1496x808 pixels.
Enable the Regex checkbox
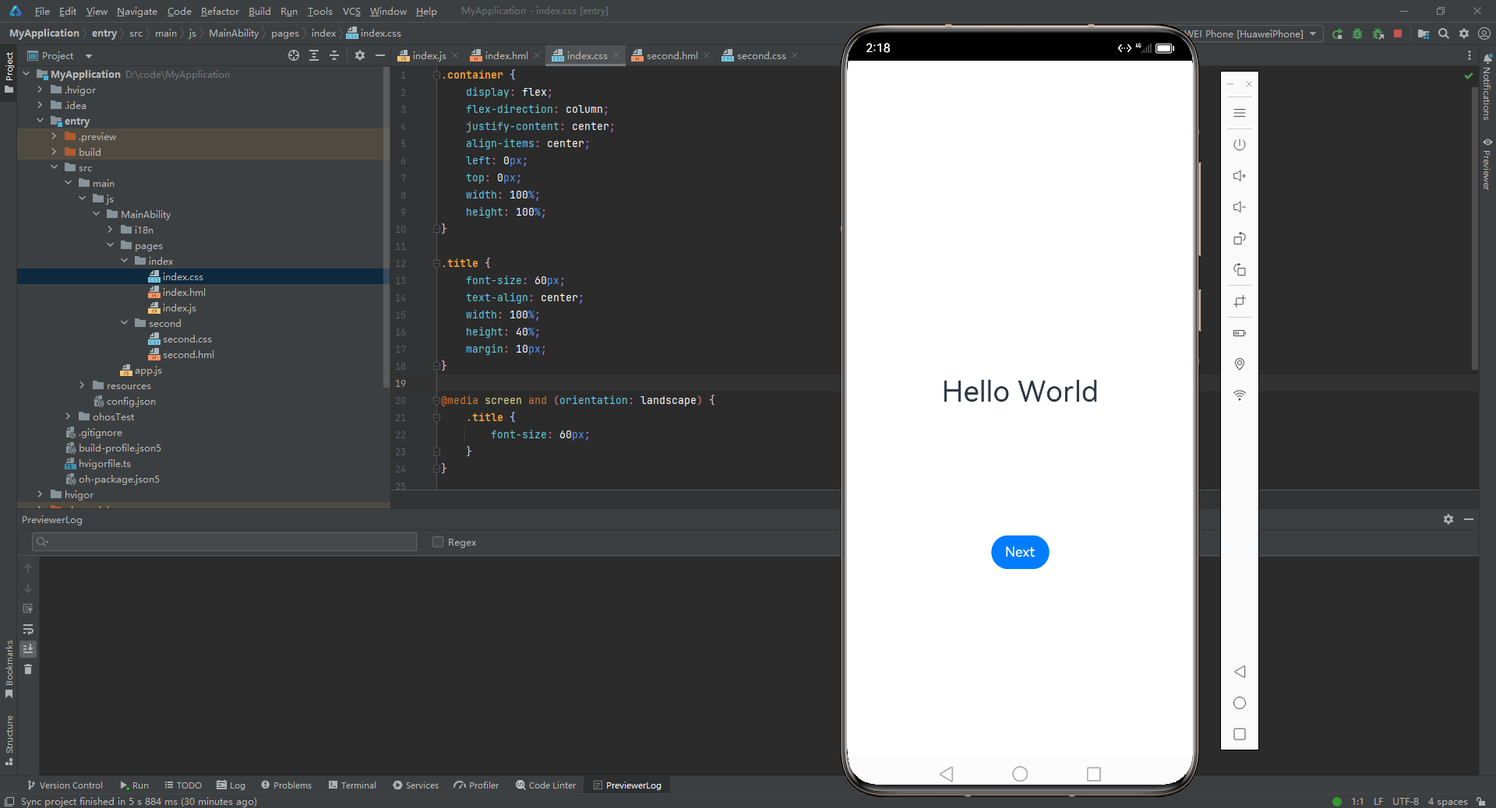pyautogui.click(x=438, y=542)
